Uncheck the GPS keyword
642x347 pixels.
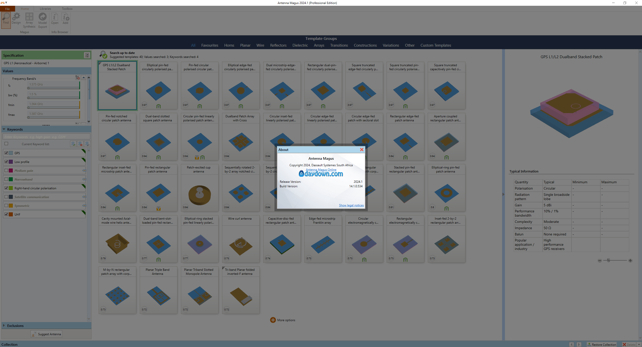(x=6, y=153)
